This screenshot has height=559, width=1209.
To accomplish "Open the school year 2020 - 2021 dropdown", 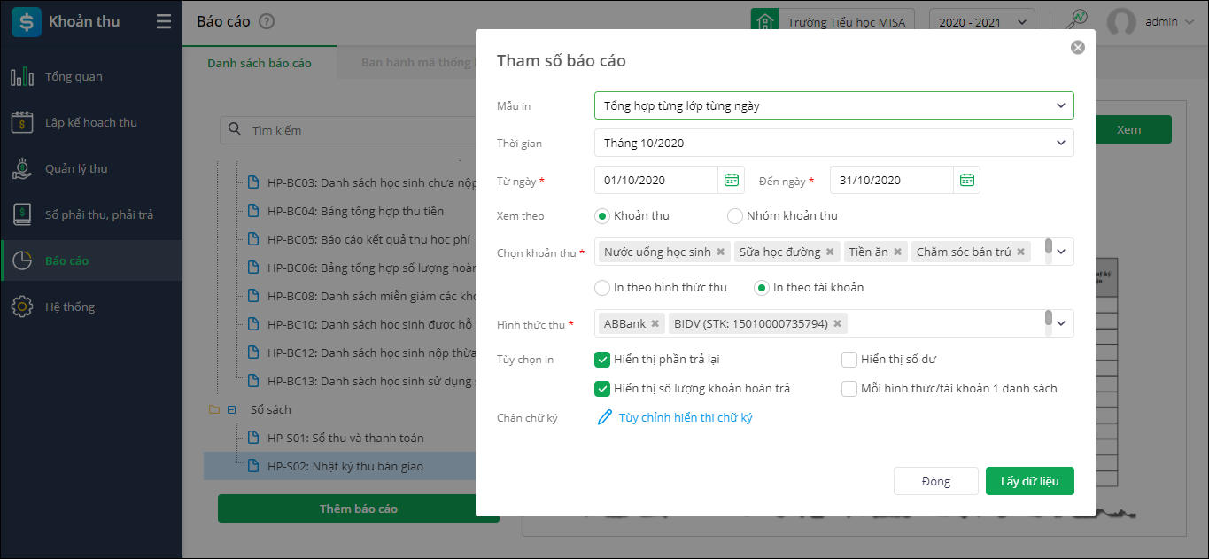I will pos(981,22).
